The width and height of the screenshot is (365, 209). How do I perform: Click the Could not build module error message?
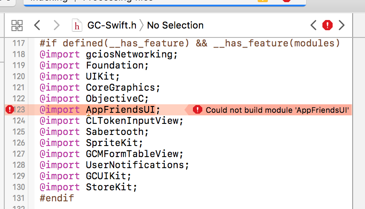(277, 110)
